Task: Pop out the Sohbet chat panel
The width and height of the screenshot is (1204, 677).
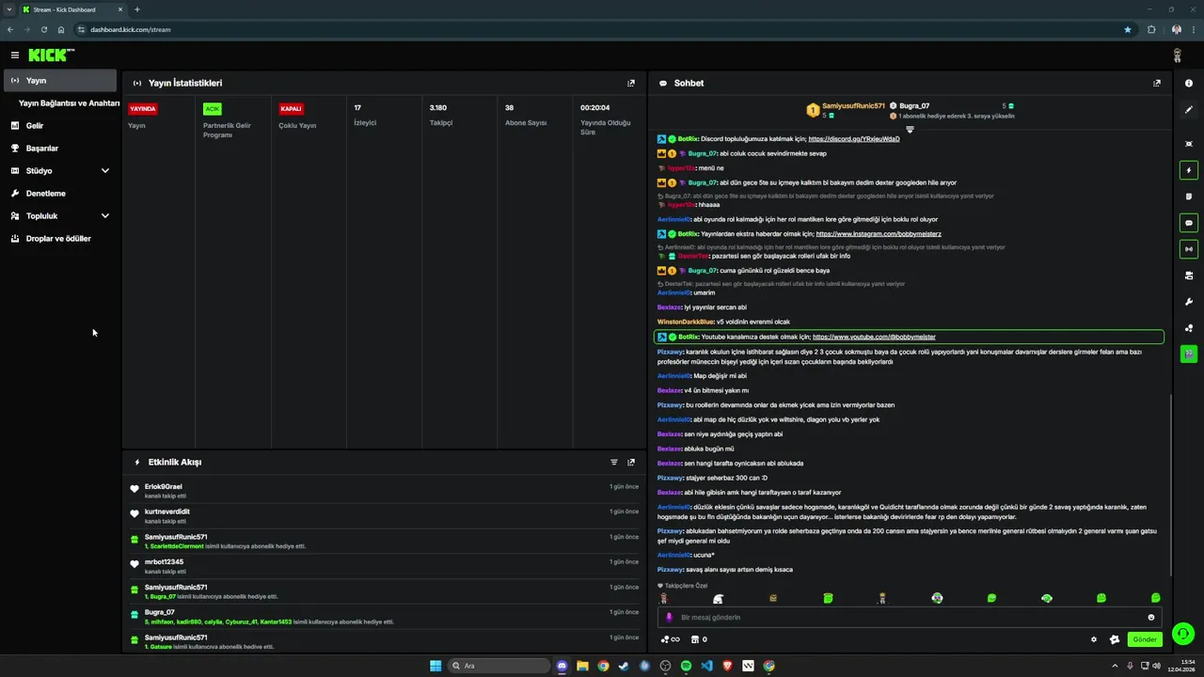Action: coord(1157,83)
